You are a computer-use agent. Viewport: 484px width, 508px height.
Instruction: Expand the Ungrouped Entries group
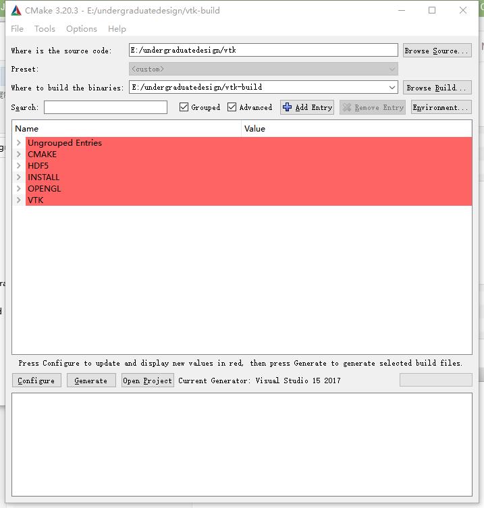click(x=19, y=142)
